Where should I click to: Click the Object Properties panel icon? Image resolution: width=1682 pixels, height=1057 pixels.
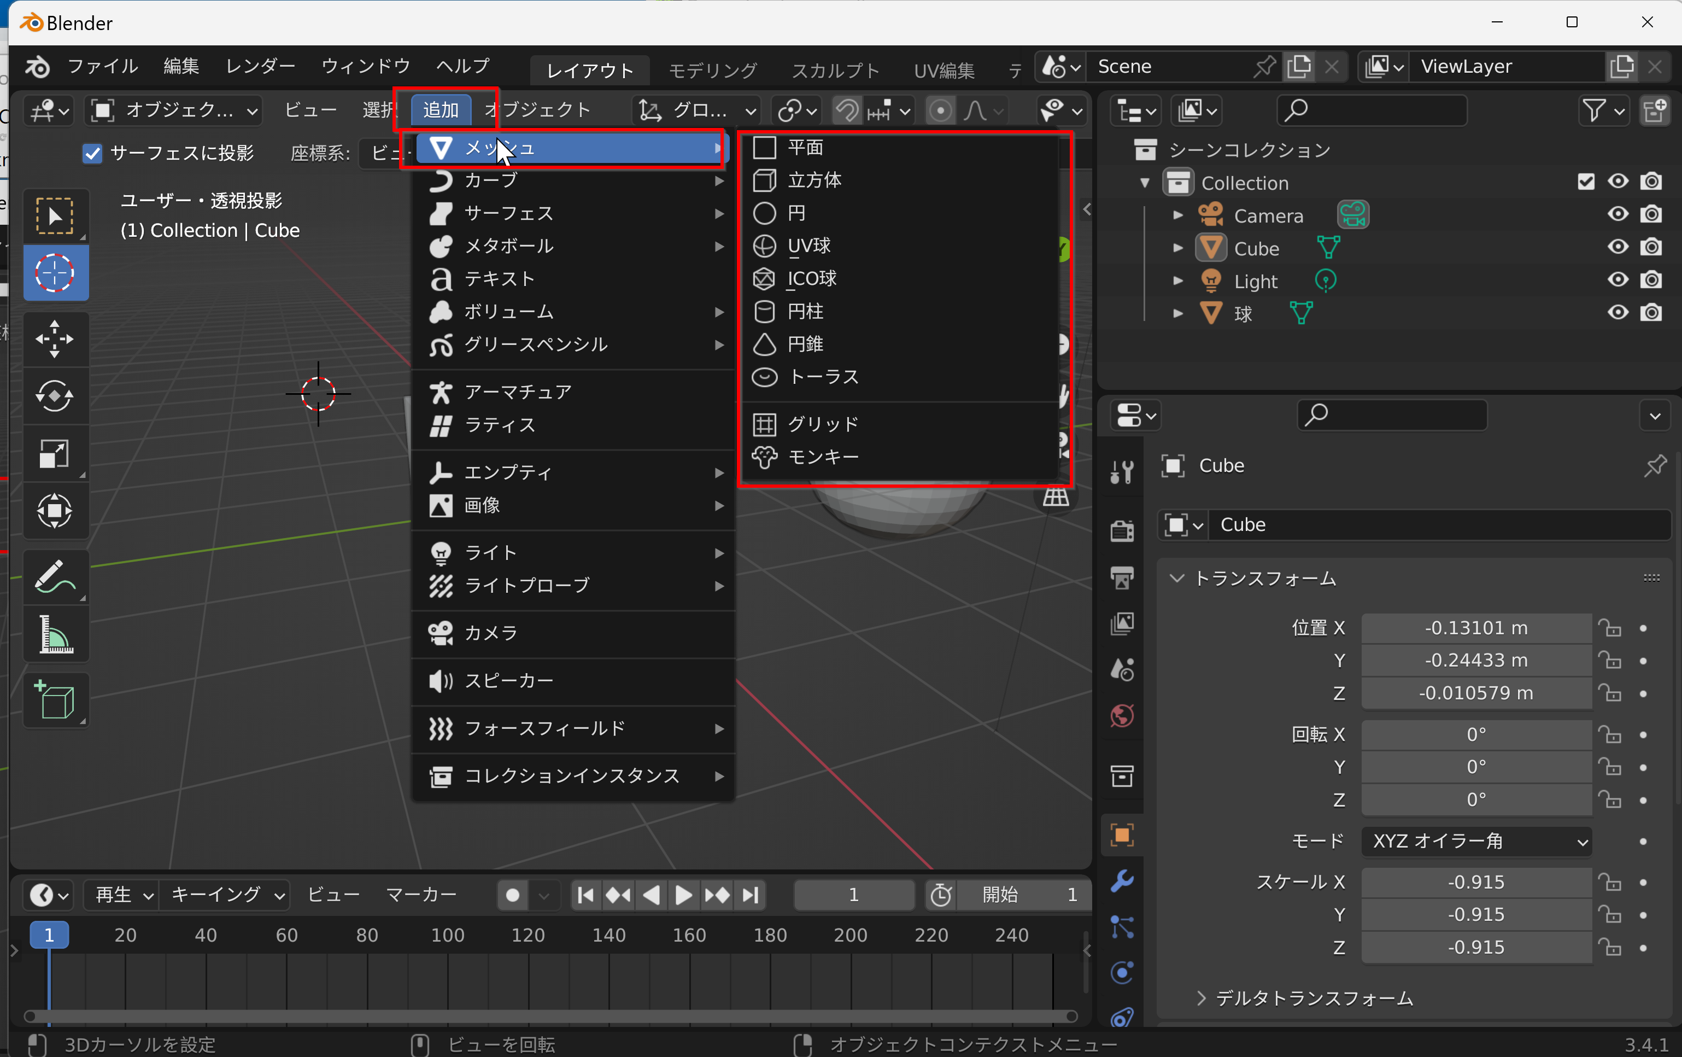pos(1122,833)
